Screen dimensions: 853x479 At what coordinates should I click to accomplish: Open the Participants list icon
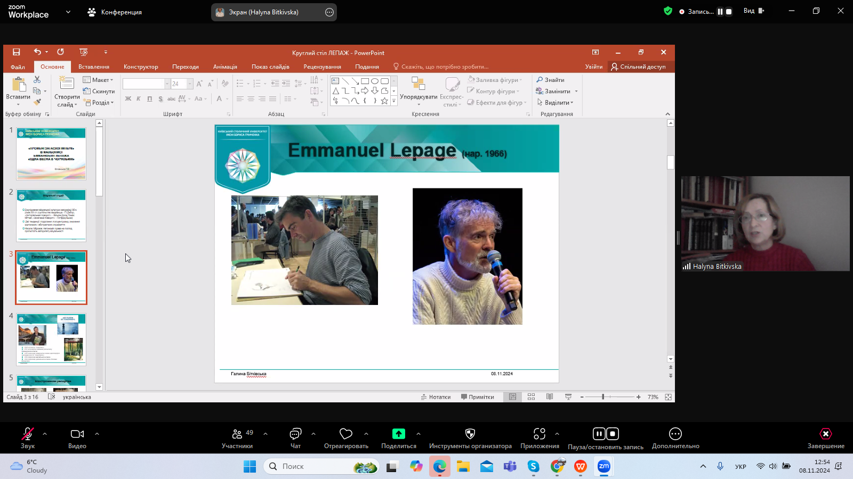coord(237,434)
